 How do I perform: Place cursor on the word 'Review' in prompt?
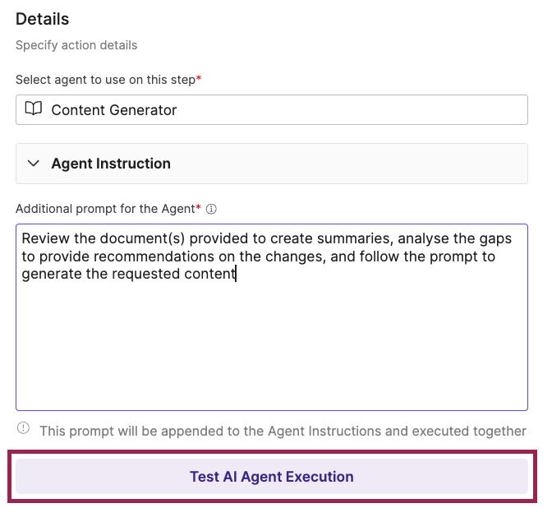[x=46, y=238]
